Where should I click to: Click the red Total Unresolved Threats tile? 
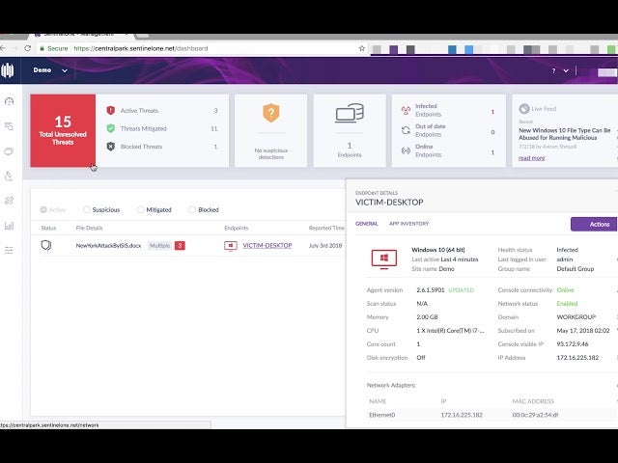[63, 130]
